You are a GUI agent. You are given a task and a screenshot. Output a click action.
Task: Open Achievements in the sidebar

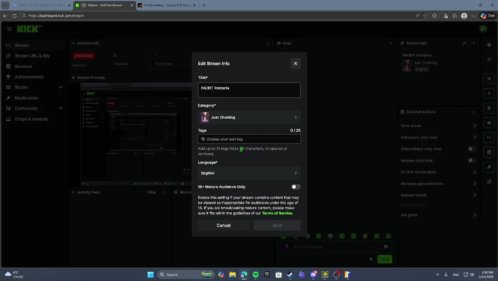[34, 77]
